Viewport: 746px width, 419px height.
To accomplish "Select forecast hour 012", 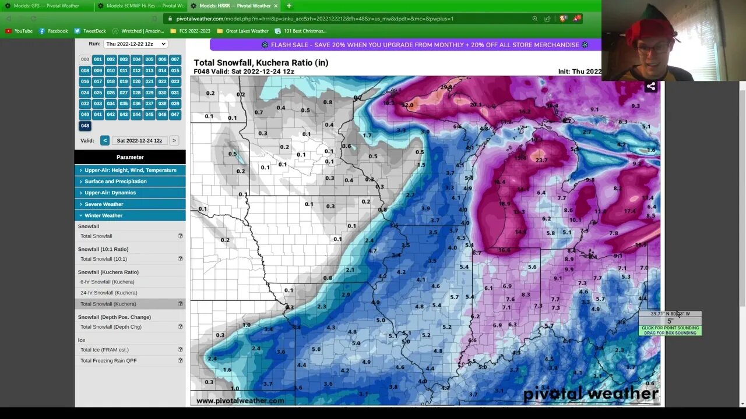I will tap(136, 70).
